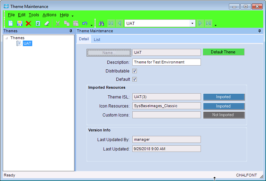Maximize the Theme Maintenance window

(246, 7)
